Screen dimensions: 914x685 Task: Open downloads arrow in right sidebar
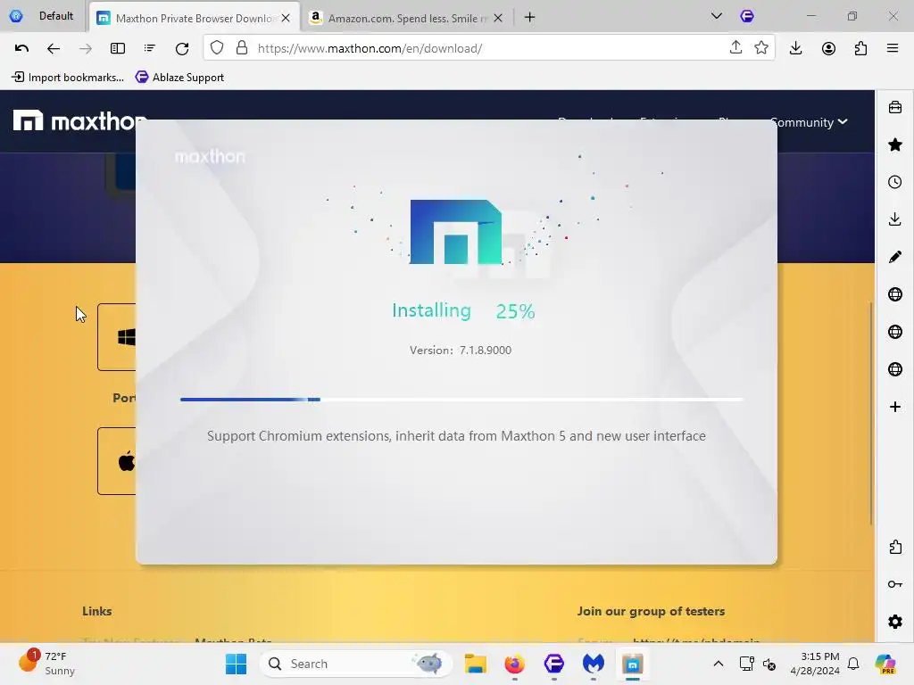[895, 219]
